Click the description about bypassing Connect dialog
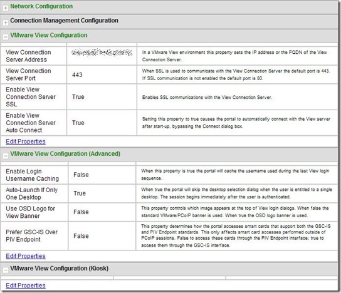Image resolution: width=341 pixels, height=293 pixels. click(236, 123)
